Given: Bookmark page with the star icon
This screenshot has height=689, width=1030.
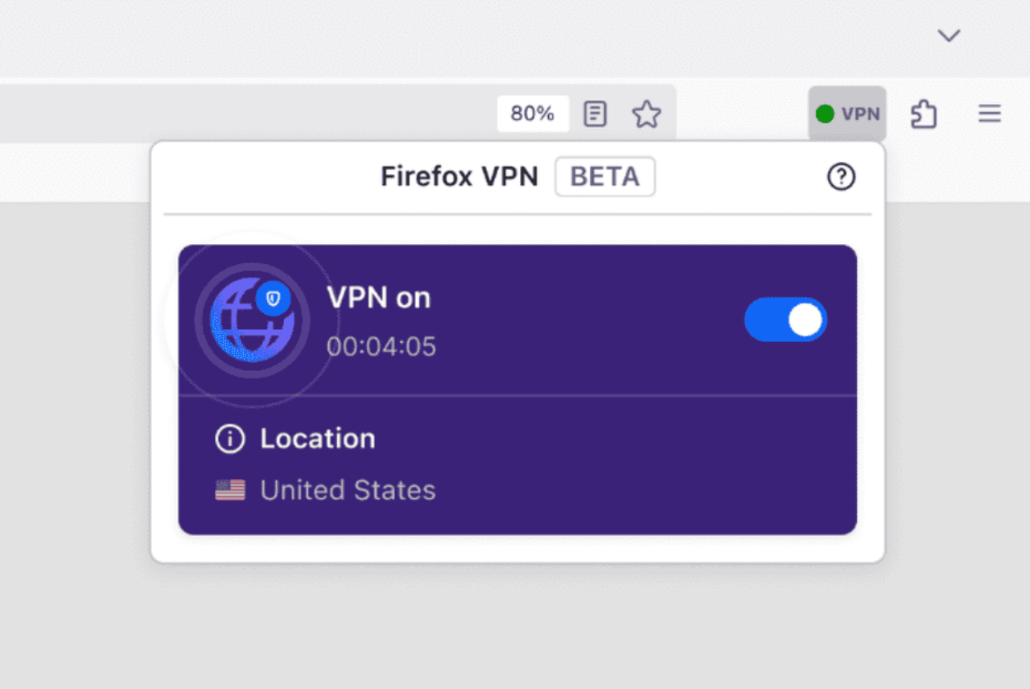Looking at the screenshot, I should coord(646,114).
